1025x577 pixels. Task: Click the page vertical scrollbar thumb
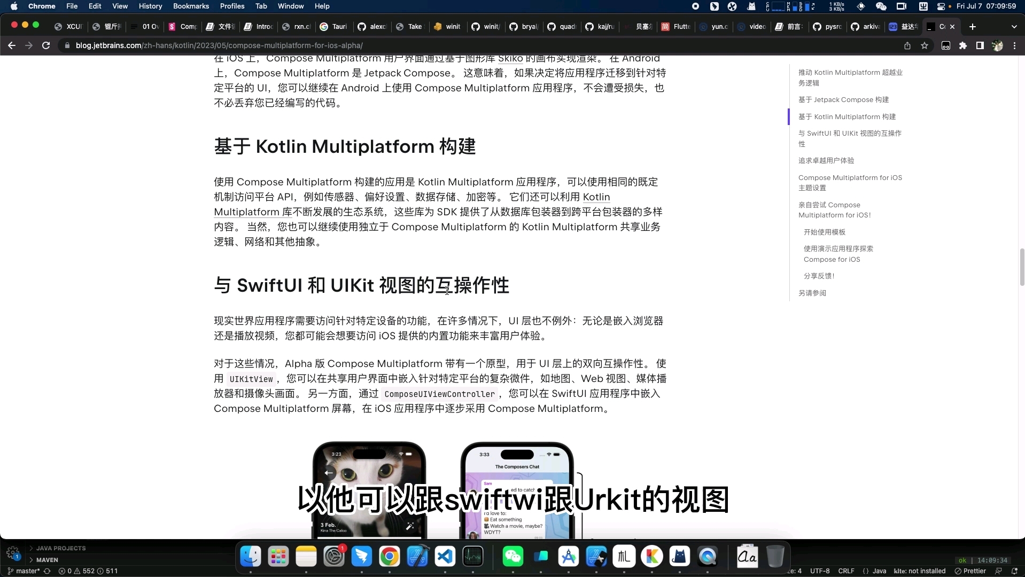click(1022, 267)
